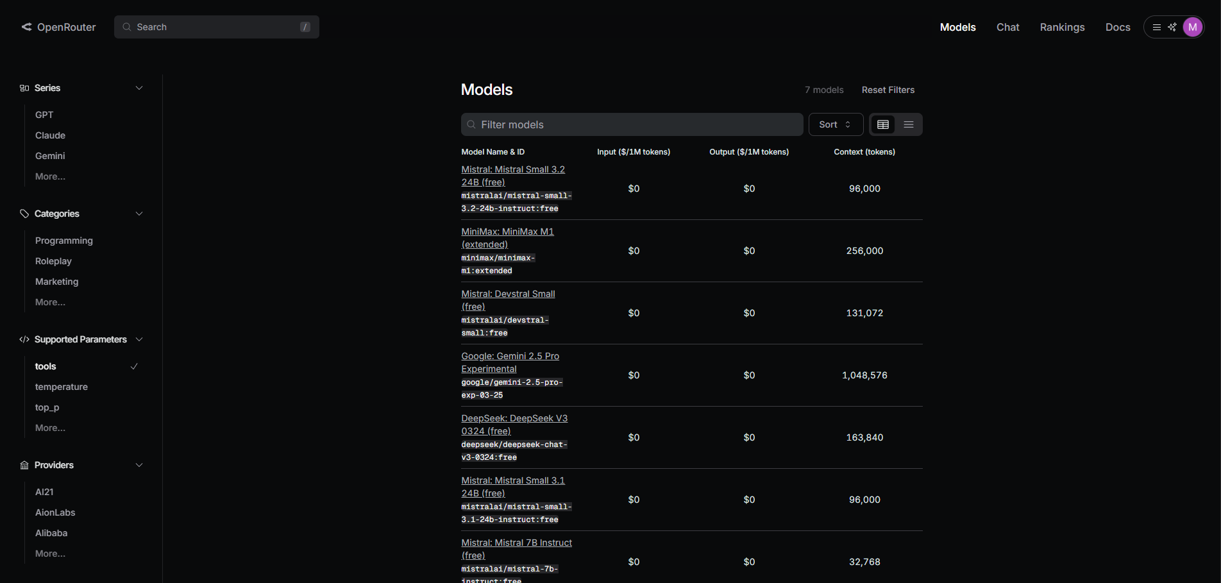Click the sparkle icon next to avatar
The width and height of the screenshot is (1221, 583).
click(1172, 27)
